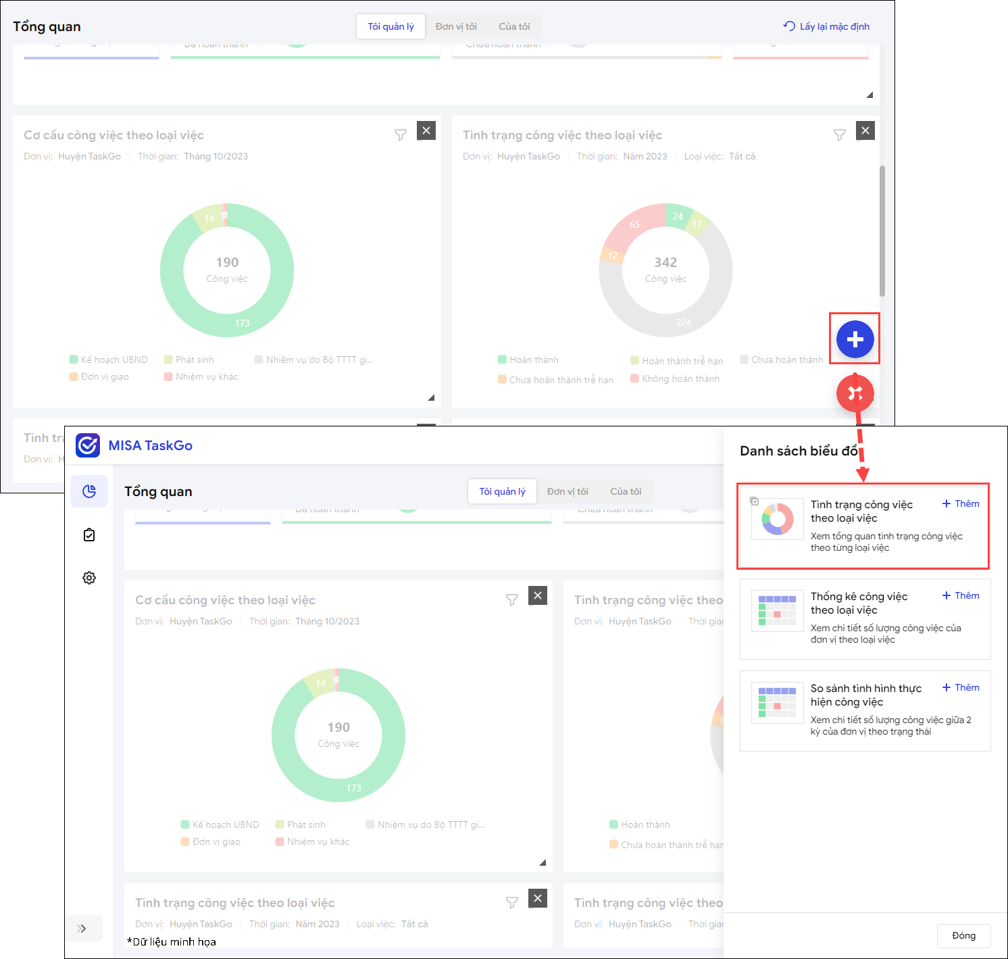1008x959 pixels.
Task: Toggle Kế hoạch UBND legend in top window
Action: pyautogui.click(x=108, y=360)
